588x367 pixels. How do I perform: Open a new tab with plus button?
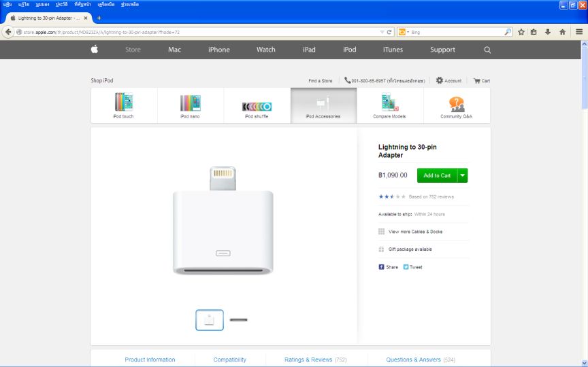99,18
